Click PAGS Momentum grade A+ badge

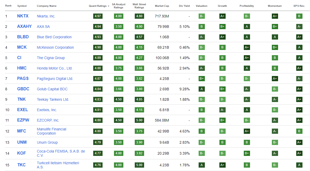click(275, 78)
